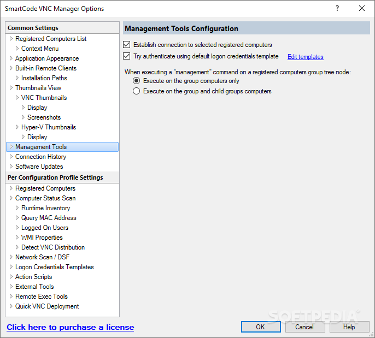Click here to purchase a license link
Screen dimensions: 375x338
tap(71, 327)
